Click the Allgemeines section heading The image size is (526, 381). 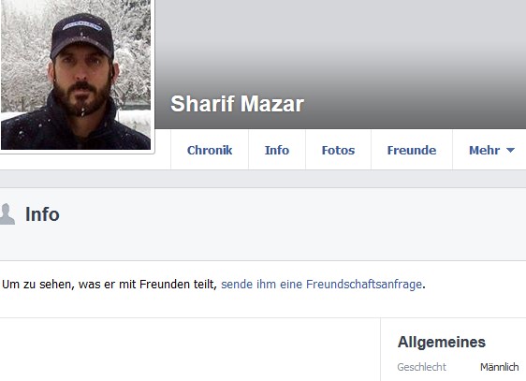pyautogui.click(x=442, y=342)
